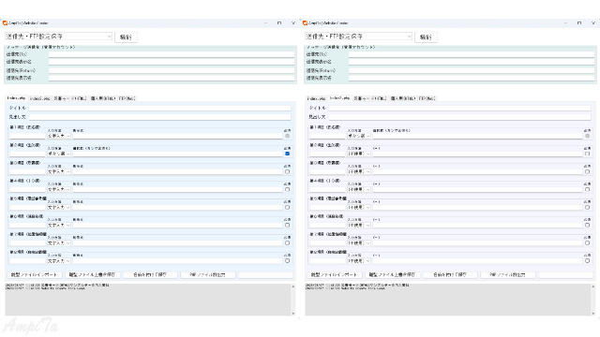Click the 返信先(Return) input field in left window

pos(172,70)
